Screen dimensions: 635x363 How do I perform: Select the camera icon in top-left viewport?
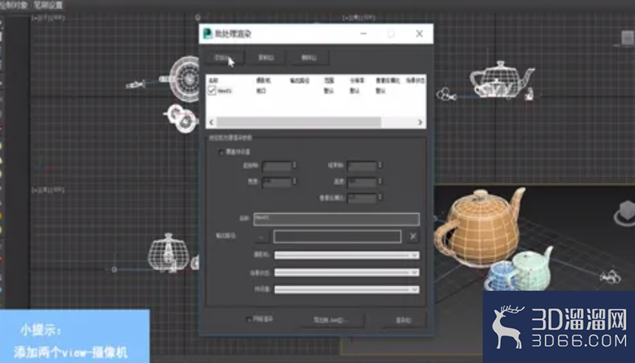click(x=136, y=84)
